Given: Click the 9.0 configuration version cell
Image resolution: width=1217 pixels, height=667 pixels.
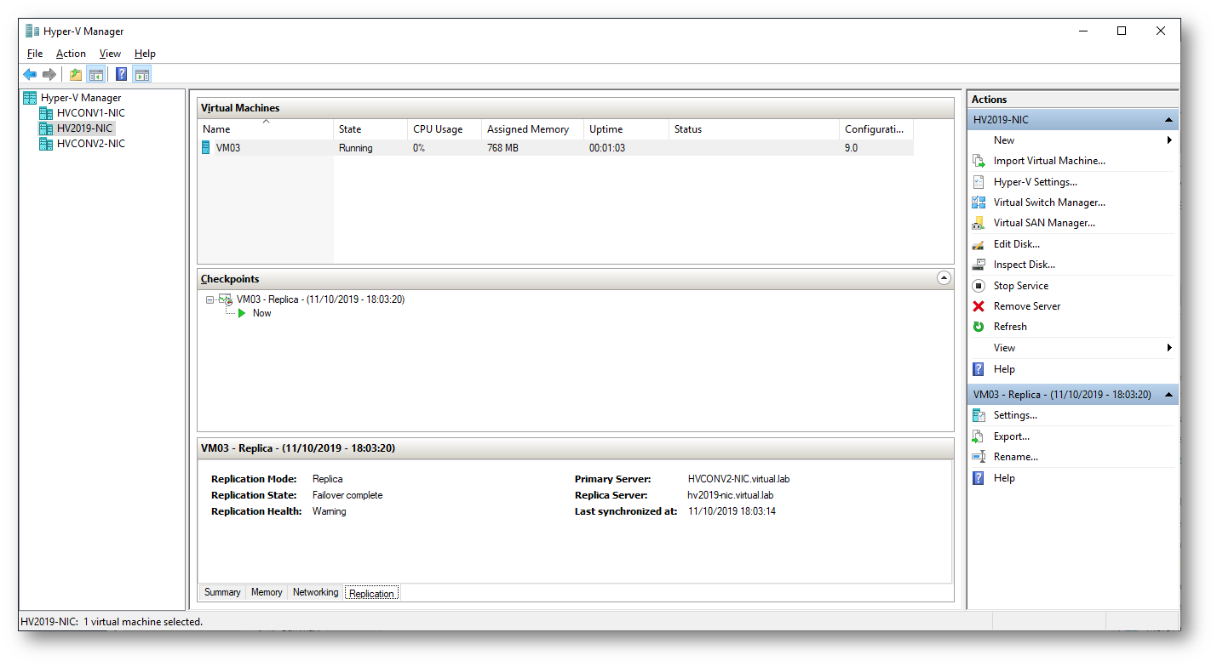Looking at the screenshot, I should tap(851, 148).
